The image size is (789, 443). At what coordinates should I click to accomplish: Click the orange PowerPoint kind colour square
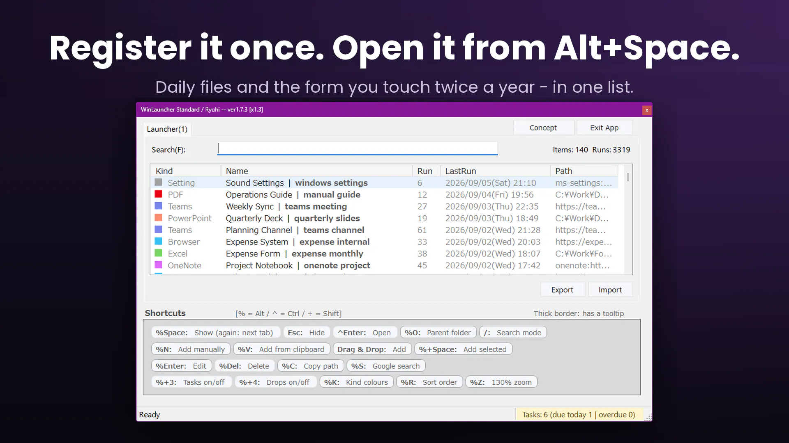pos(158,218)
